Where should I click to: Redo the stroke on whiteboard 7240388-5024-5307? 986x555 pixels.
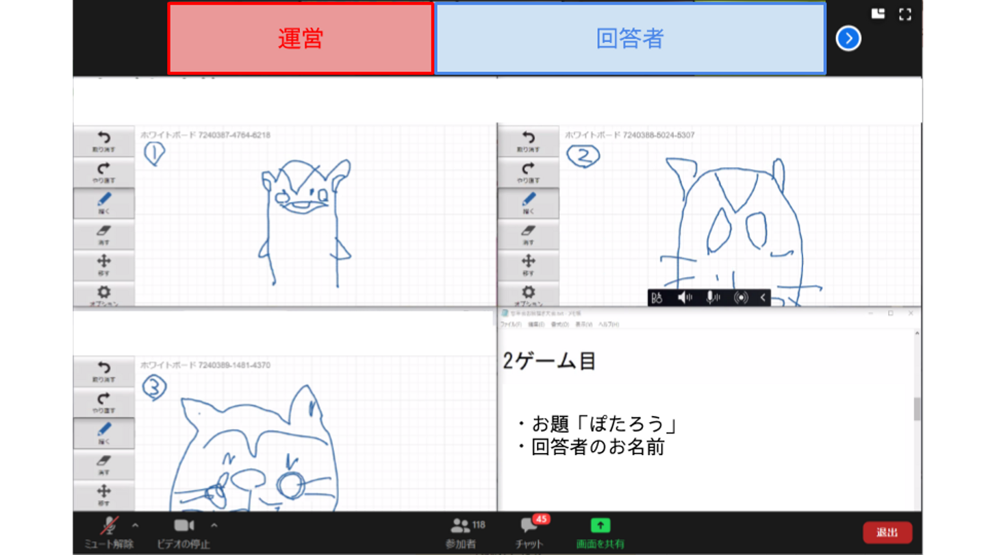[x=528, y=172]
